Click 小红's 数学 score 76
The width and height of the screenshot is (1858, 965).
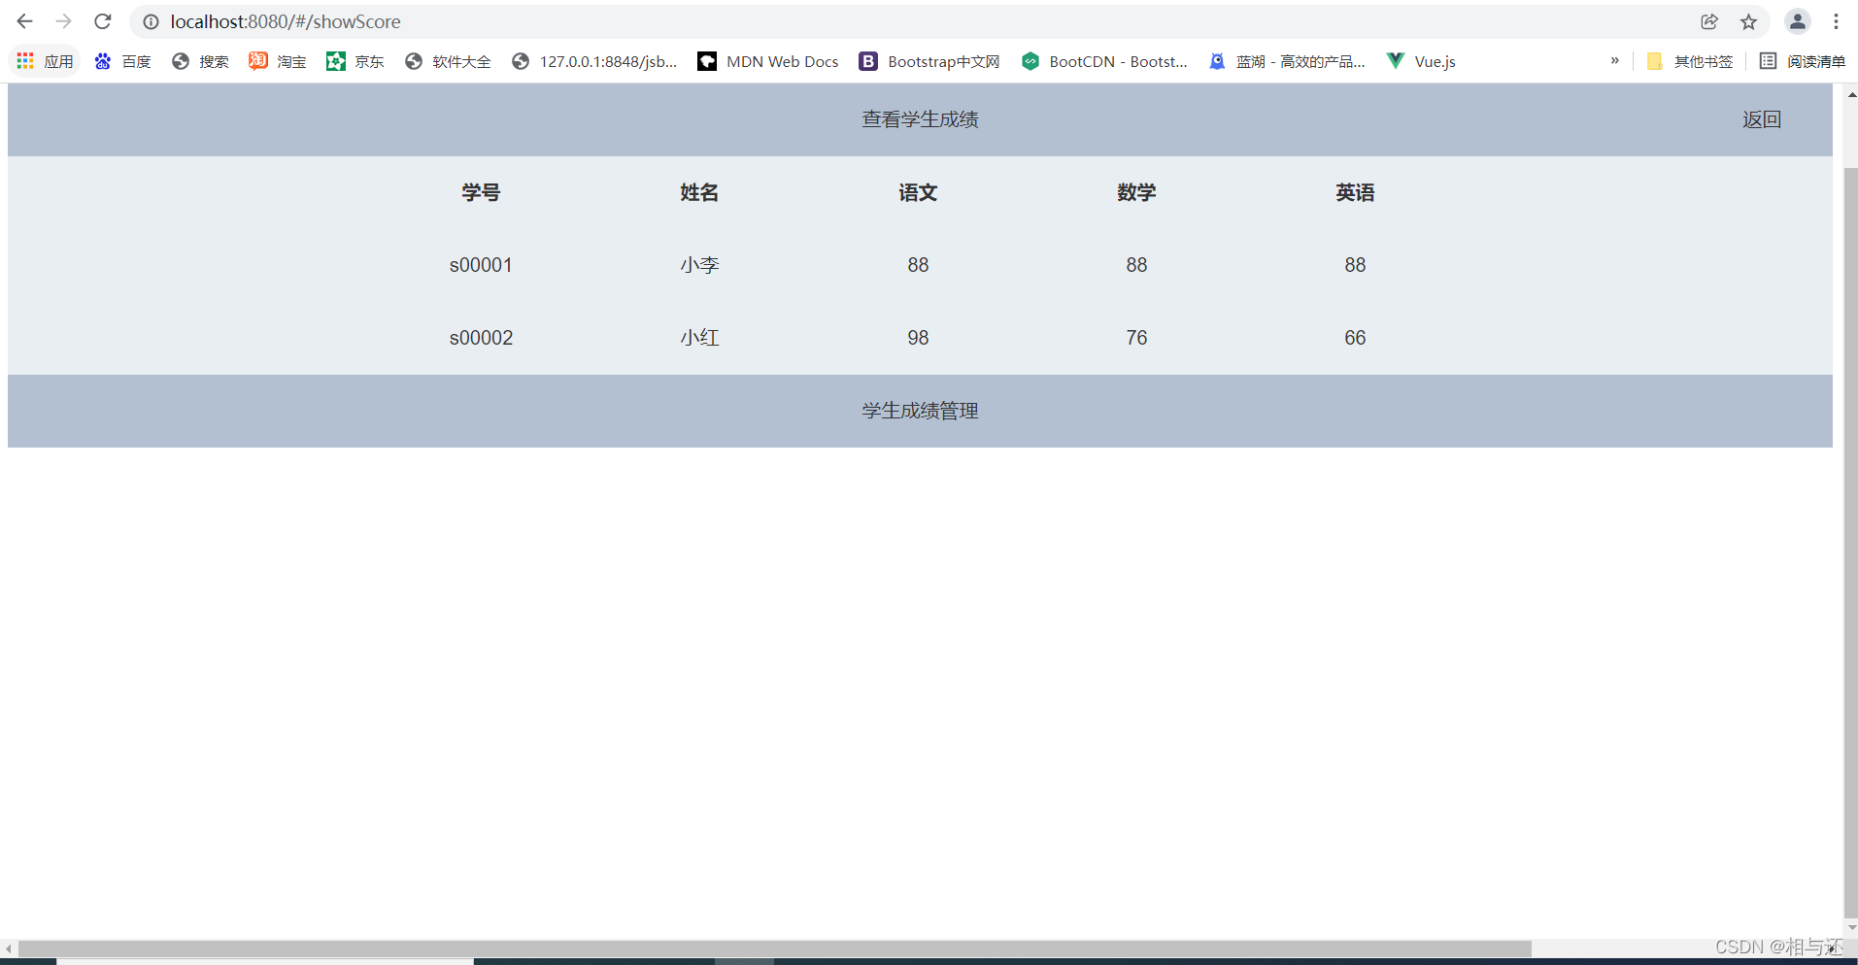tap(1136, 338)
